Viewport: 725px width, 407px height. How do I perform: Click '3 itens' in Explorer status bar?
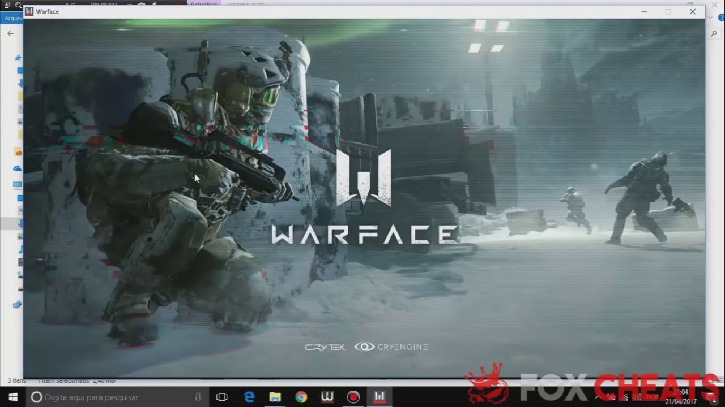(x=16, y=381)
